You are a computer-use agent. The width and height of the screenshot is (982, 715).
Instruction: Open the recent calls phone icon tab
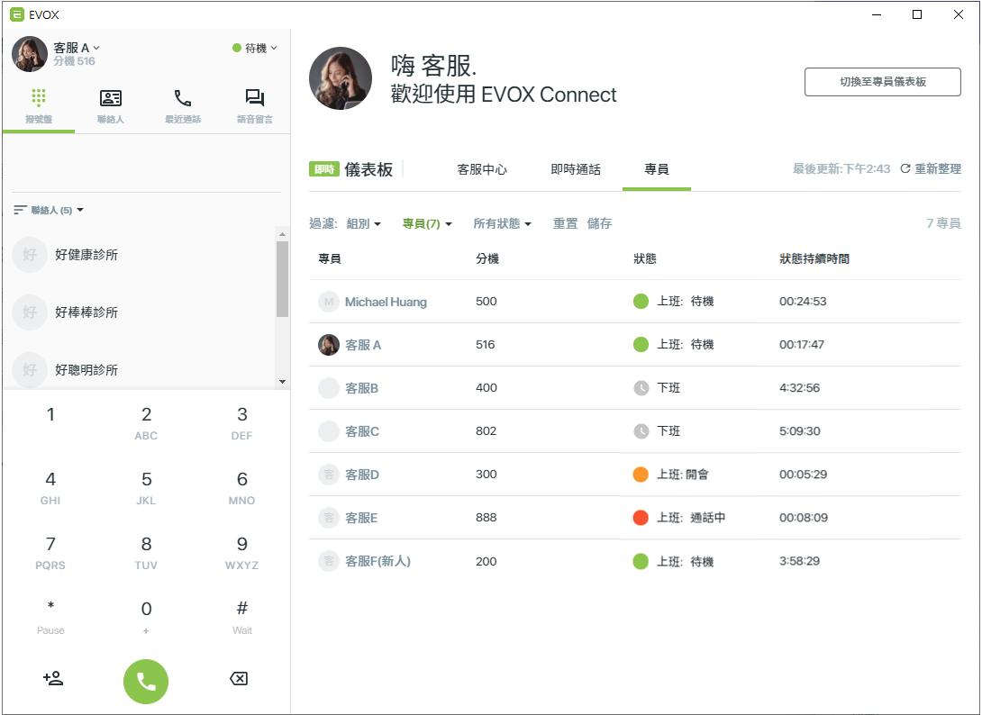point(183,97)
